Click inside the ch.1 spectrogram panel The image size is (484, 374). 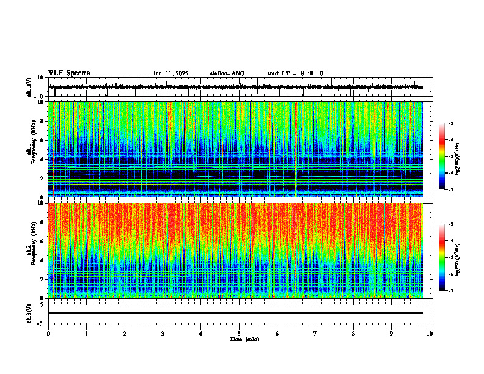coord(236,149)
